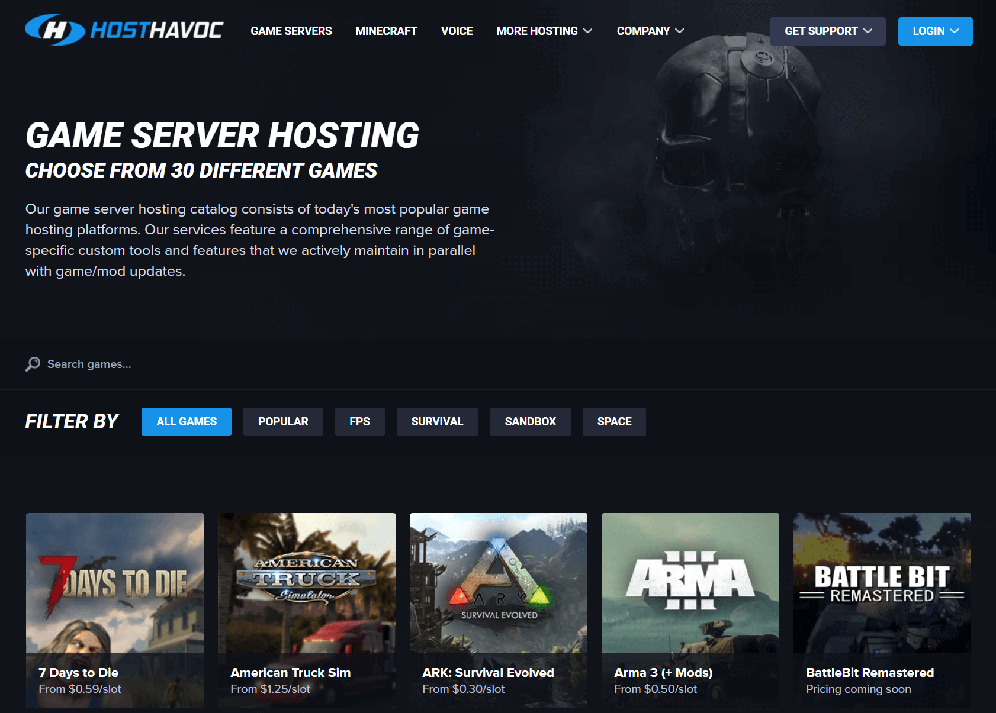The image size is (996, 713).
Task: Click the From $1.25/slot price text
Action: coord(271,689)
